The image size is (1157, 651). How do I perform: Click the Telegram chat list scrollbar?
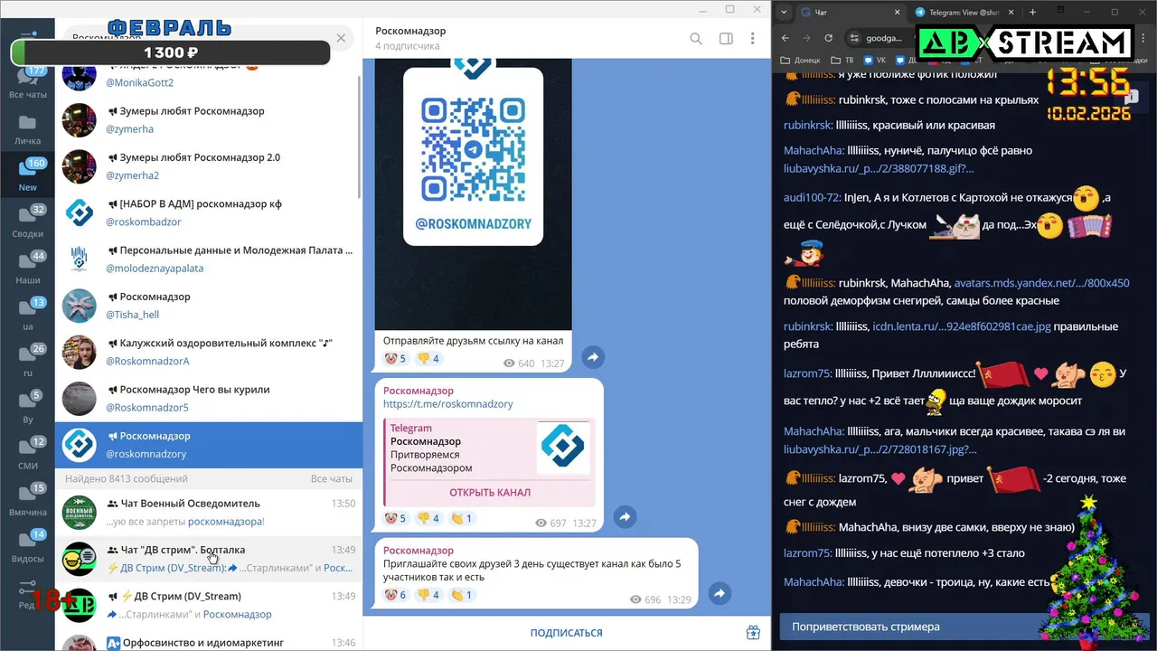point(360,136)
